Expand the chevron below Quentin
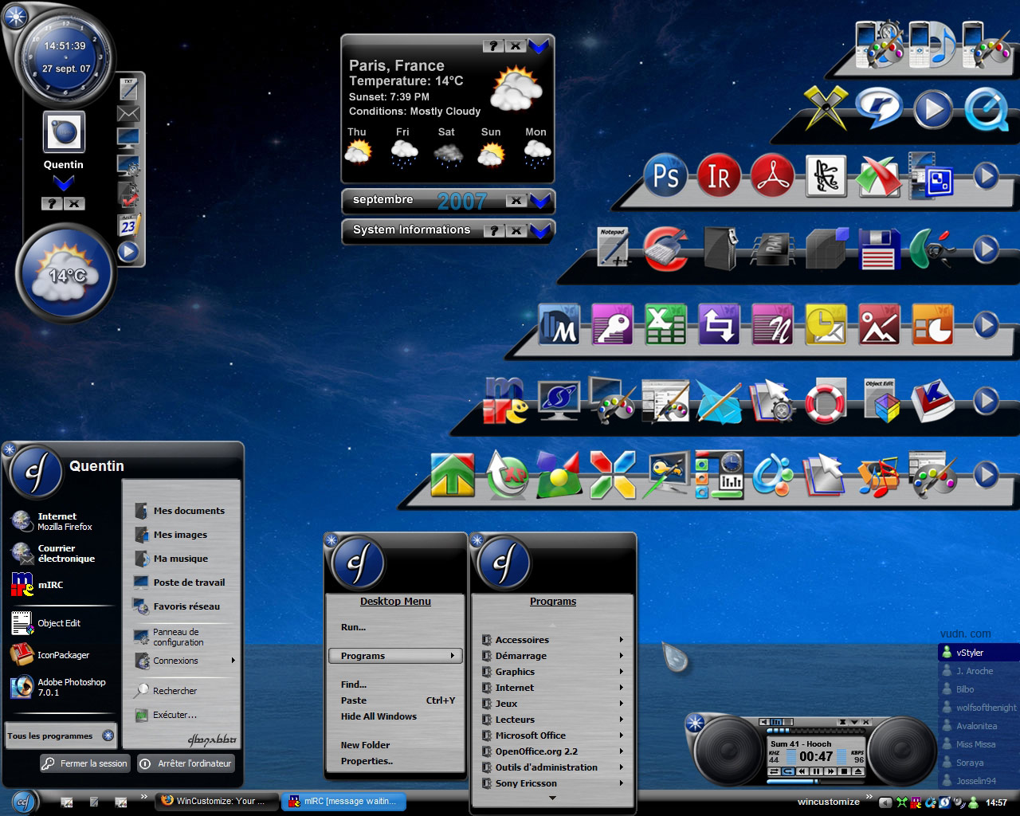 pos(64,183)
